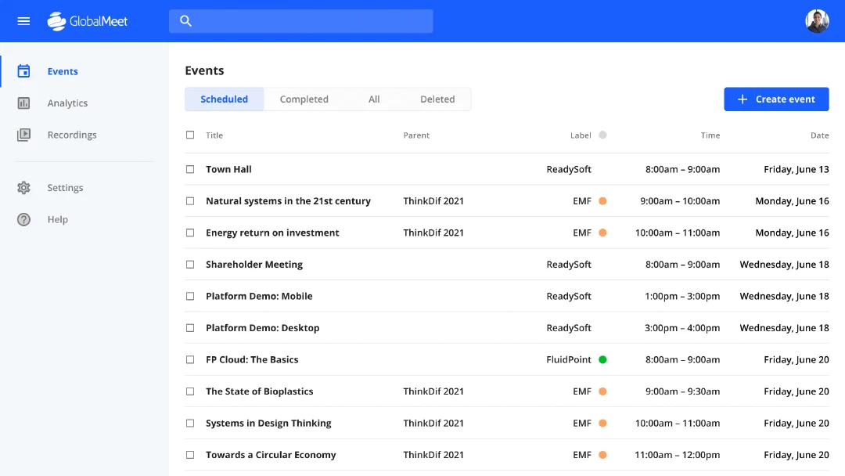Switch to the Completed tab
The height and width of the screenshot is (476, 845).
[x=304, y=99]
